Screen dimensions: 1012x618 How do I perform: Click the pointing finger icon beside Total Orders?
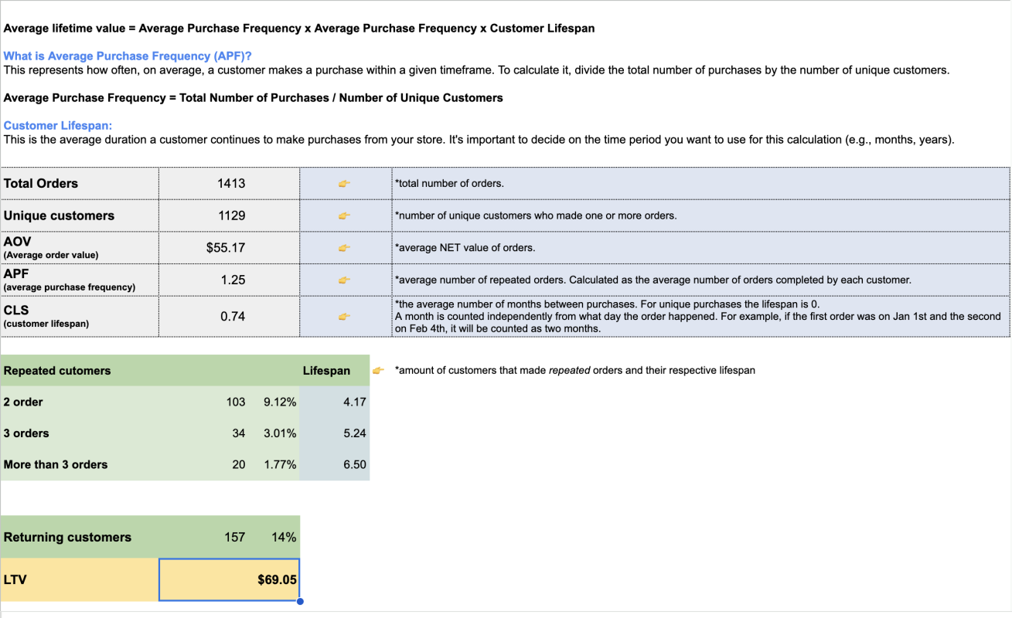[345, 183]
